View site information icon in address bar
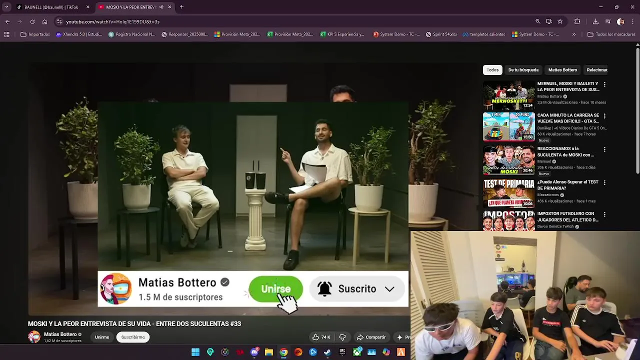Viewport: 640px width, 360px height. click(x=59, y=21)
